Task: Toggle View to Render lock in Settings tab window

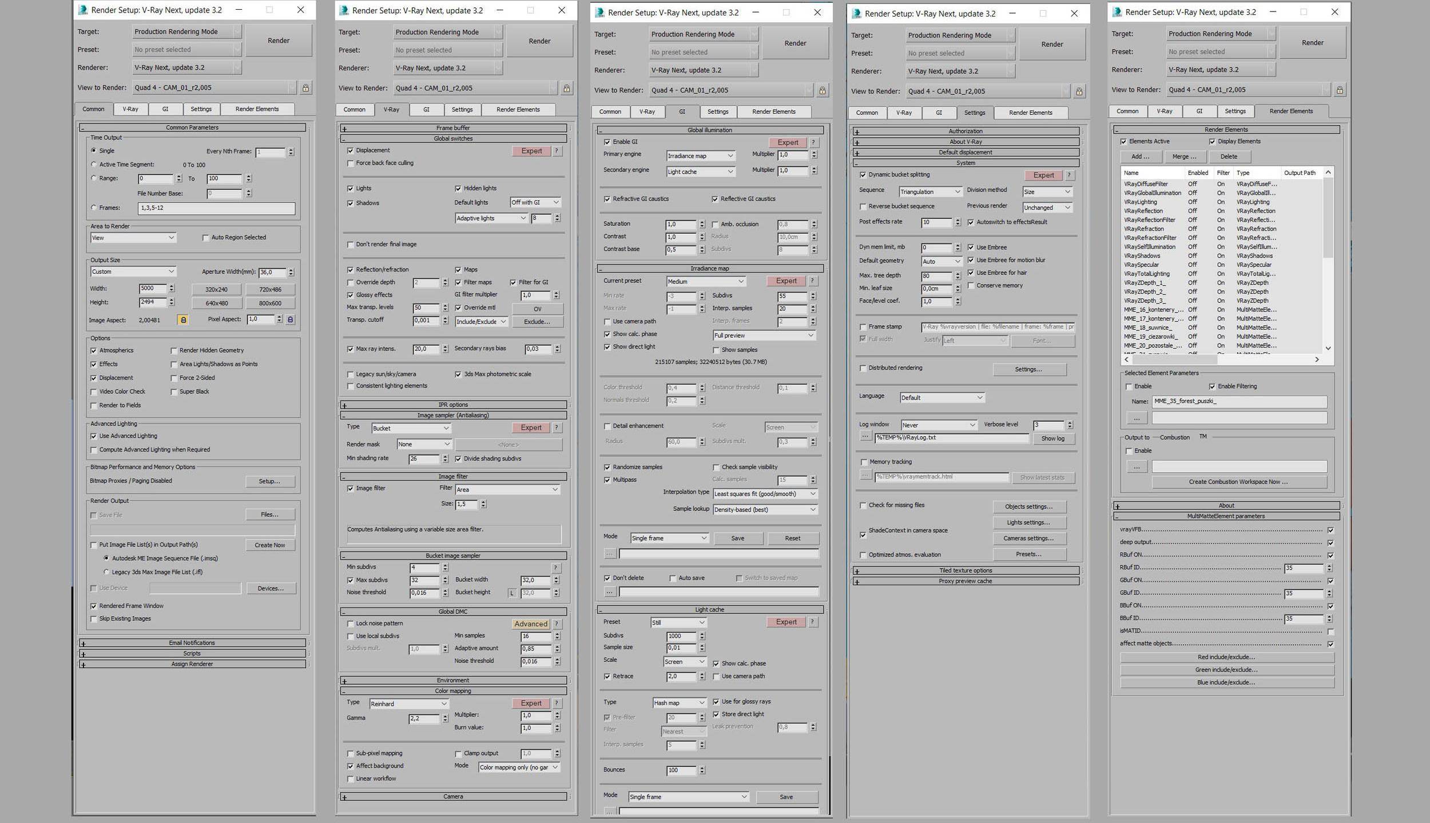Action: pos(1079,91)
